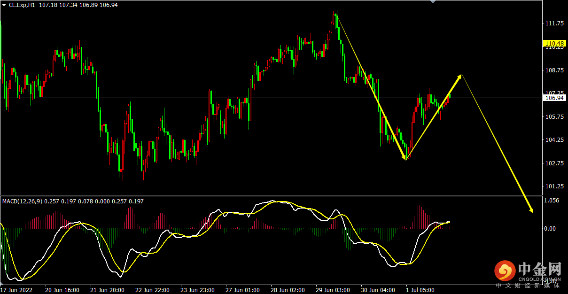568x294 pixels.
Task: Click the 1.056 MACD scale value
Action: pos(552,201)
